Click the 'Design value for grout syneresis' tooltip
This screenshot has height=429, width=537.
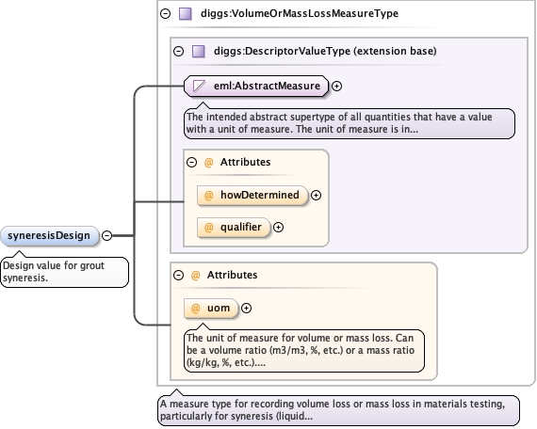coord(65,272)
